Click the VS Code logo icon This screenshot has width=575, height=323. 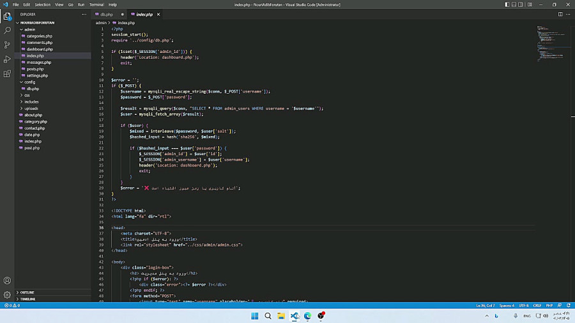pos(5,4)
